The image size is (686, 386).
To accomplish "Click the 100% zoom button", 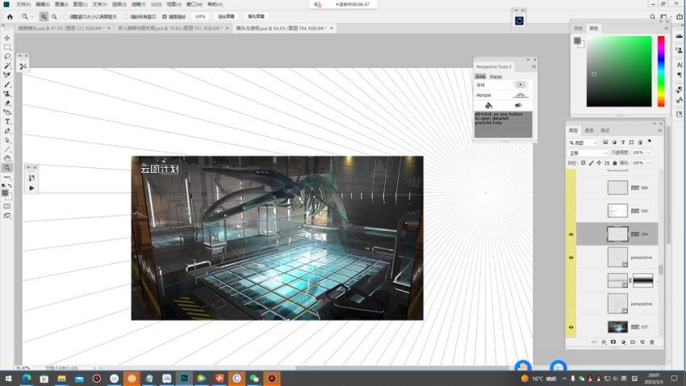I will (200, 17).
